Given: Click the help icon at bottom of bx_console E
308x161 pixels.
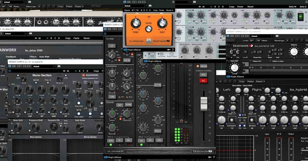Looking at the screenshot, I should (214, 157).
